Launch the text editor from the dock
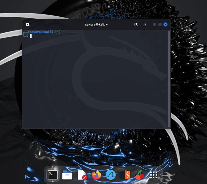 pos(82,175)
